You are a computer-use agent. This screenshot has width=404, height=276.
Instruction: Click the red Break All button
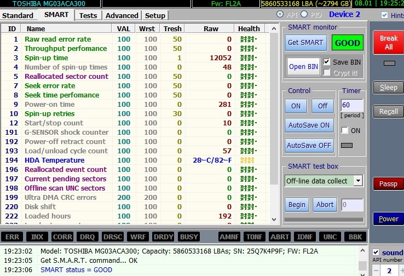(389, 43)
